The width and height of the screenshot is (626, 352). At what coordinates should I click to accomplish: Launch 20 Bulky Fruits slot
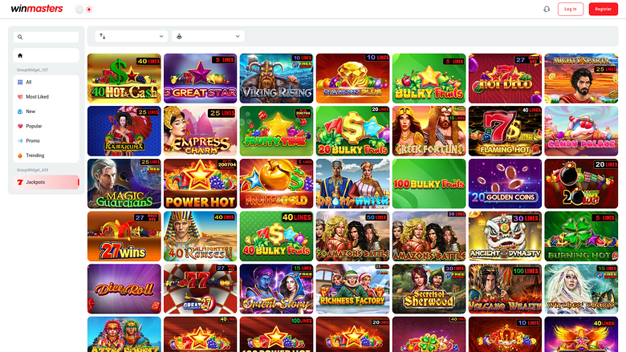pos(352,131)
